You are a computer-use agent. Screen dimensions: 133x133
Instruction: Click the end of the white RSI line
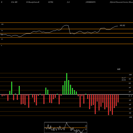pyautogui.click(x=118, y=26)
